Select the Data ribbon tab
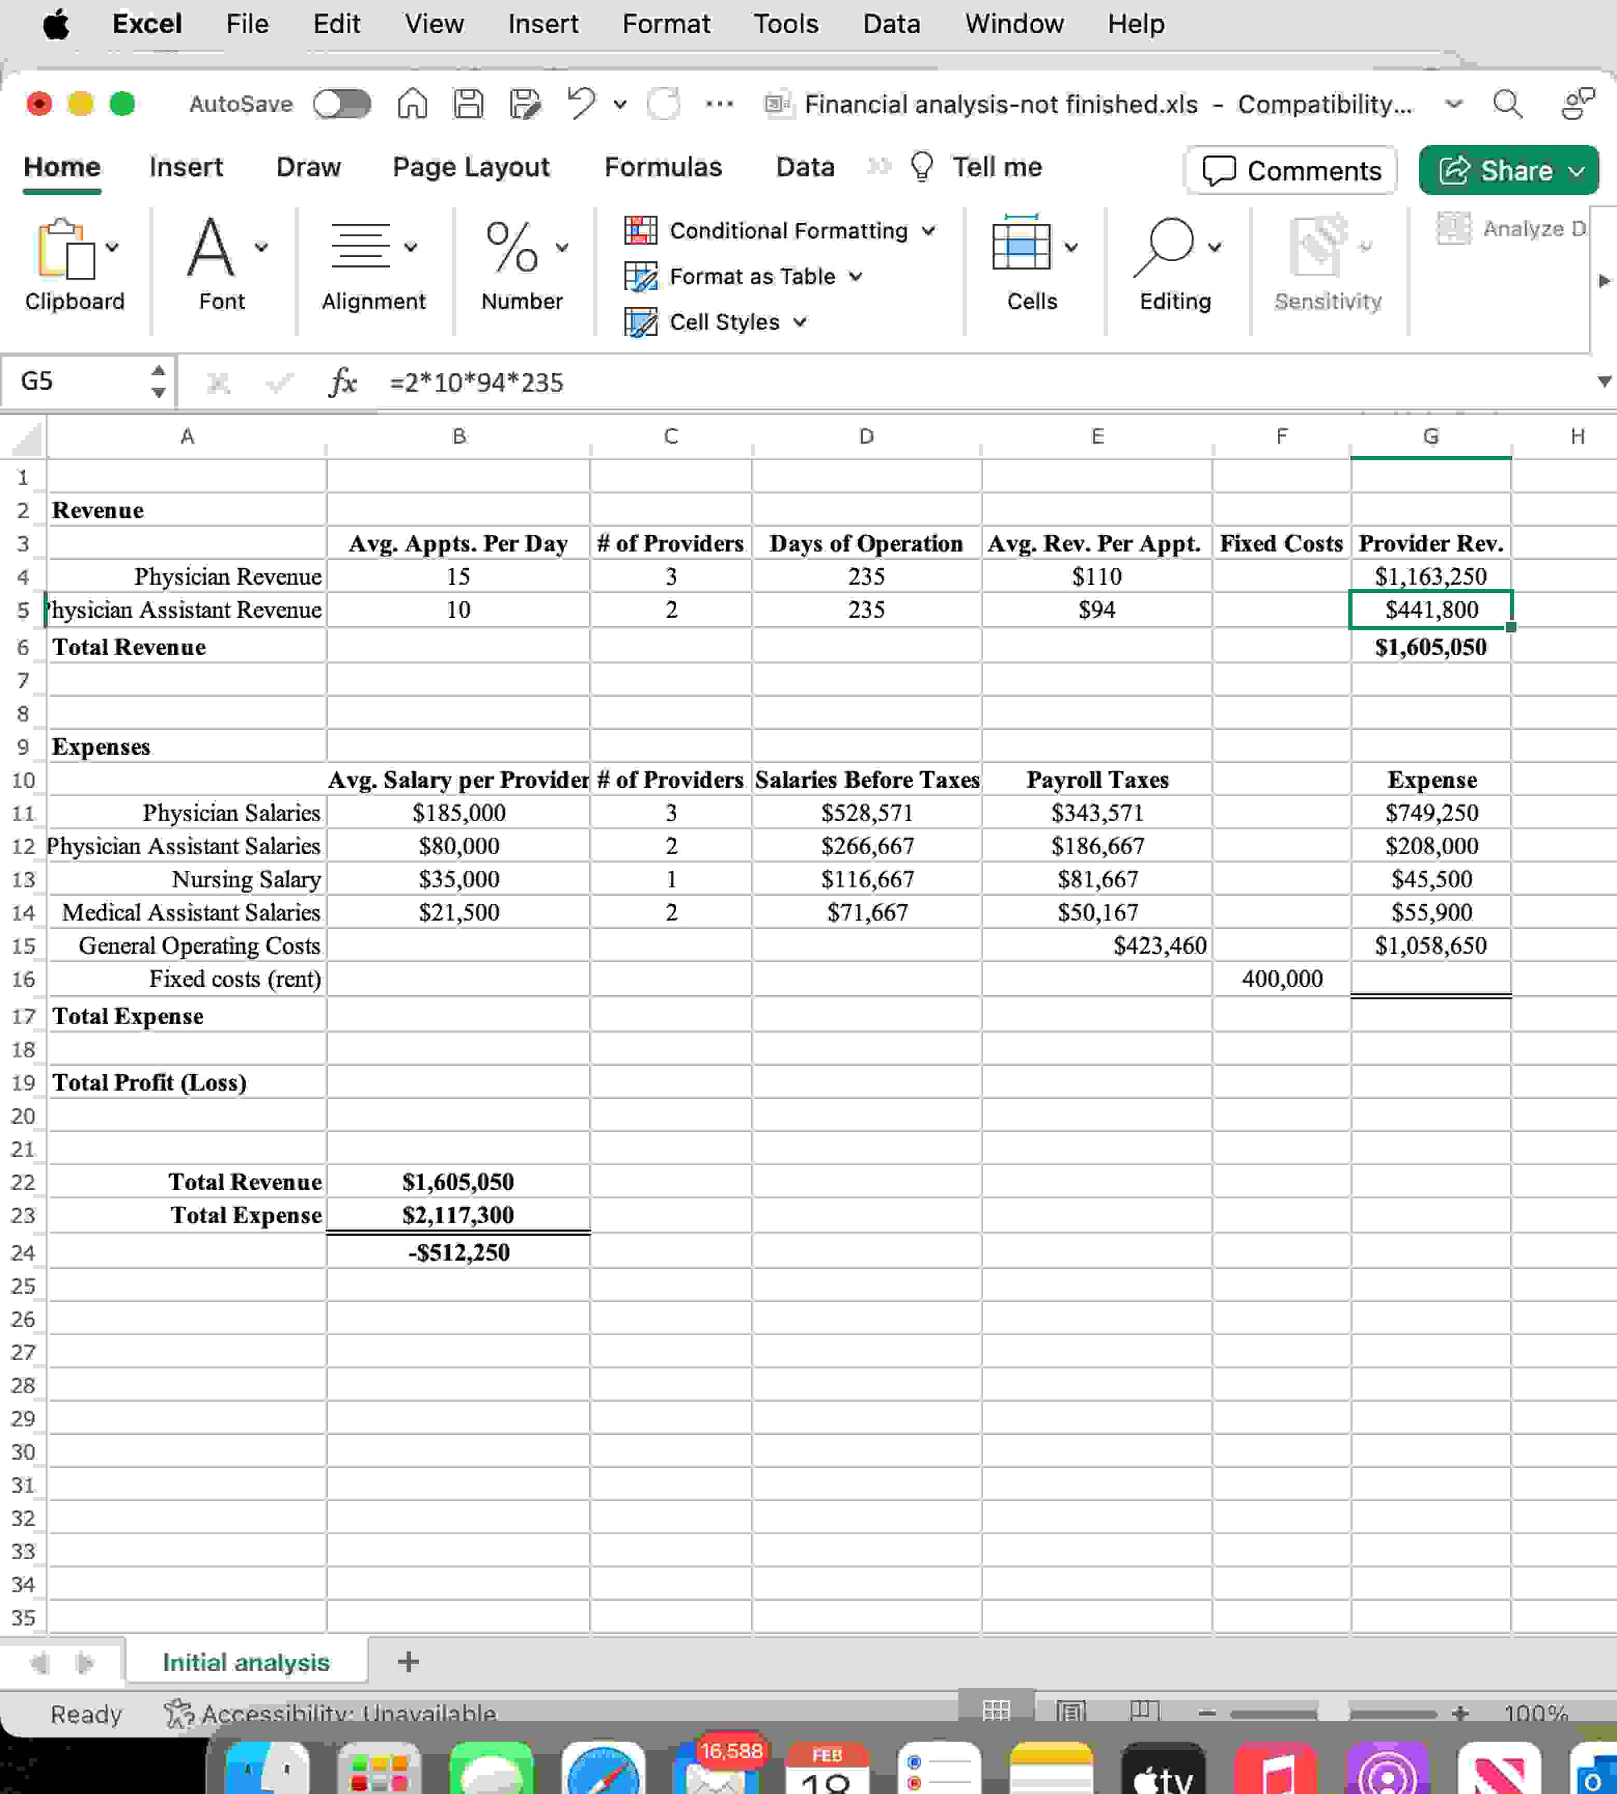 click(x=805, y=168)
